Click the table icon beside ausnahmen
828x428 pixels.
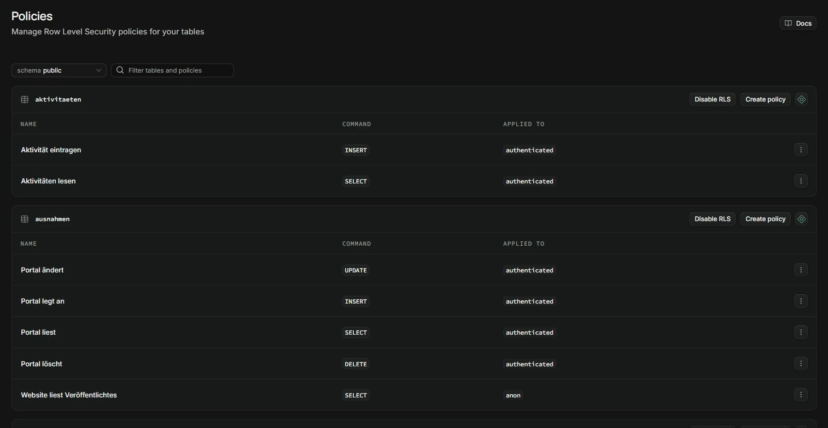[x=25, y=219]
